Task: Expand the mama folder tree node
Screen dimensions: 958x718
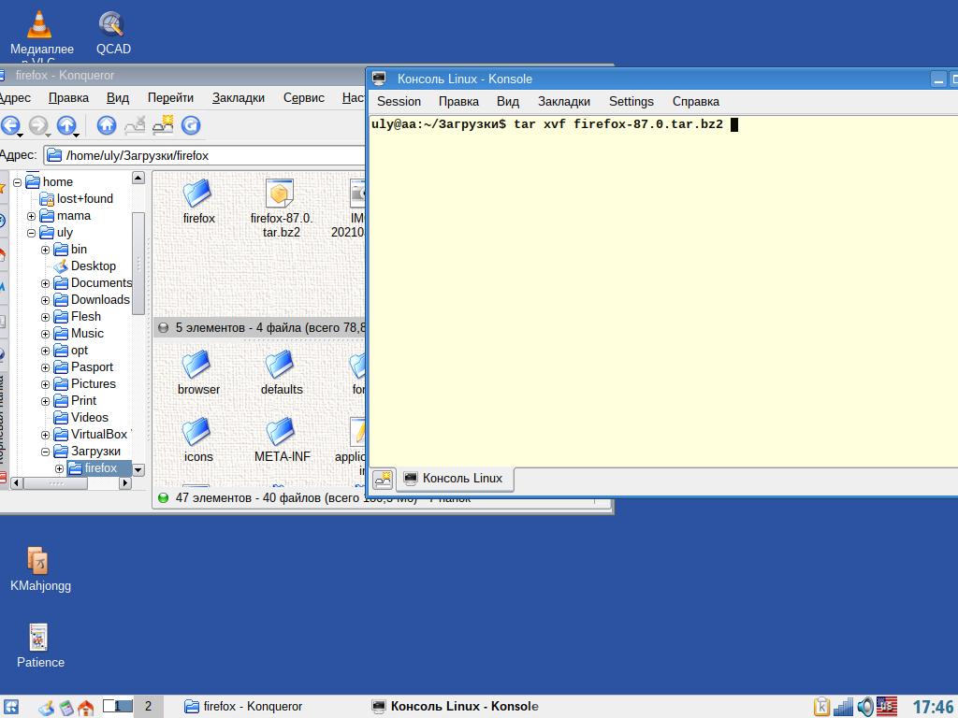Action: (x=31, y=216)
